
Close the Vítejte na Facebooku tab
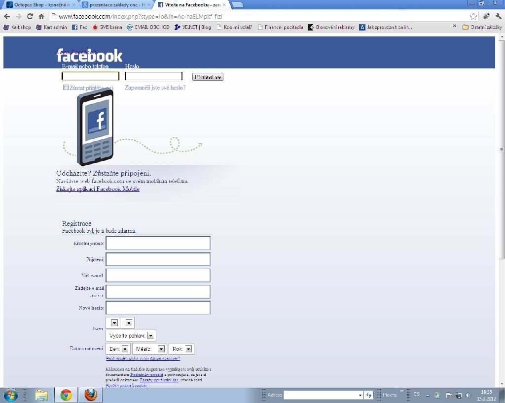[x=224, y=5]
